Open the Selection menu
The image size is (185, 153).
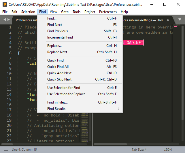tap(28, 12)
